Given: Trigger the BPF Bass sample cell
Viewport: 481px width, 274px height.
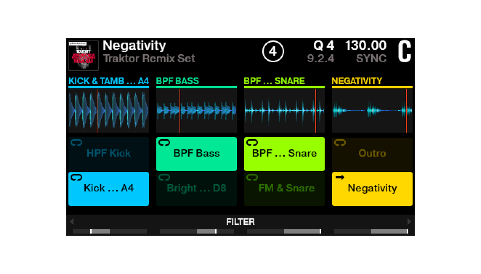Looking at the screenshot, I should (x=197, y=154).
